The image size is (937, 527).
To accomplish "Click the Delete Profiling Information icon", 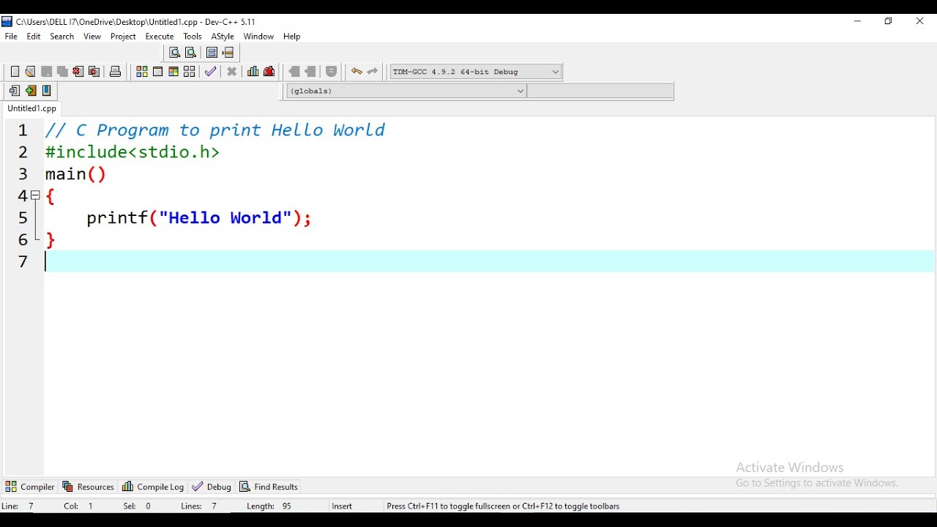I will pyautogui.click(x=269, y=72).
